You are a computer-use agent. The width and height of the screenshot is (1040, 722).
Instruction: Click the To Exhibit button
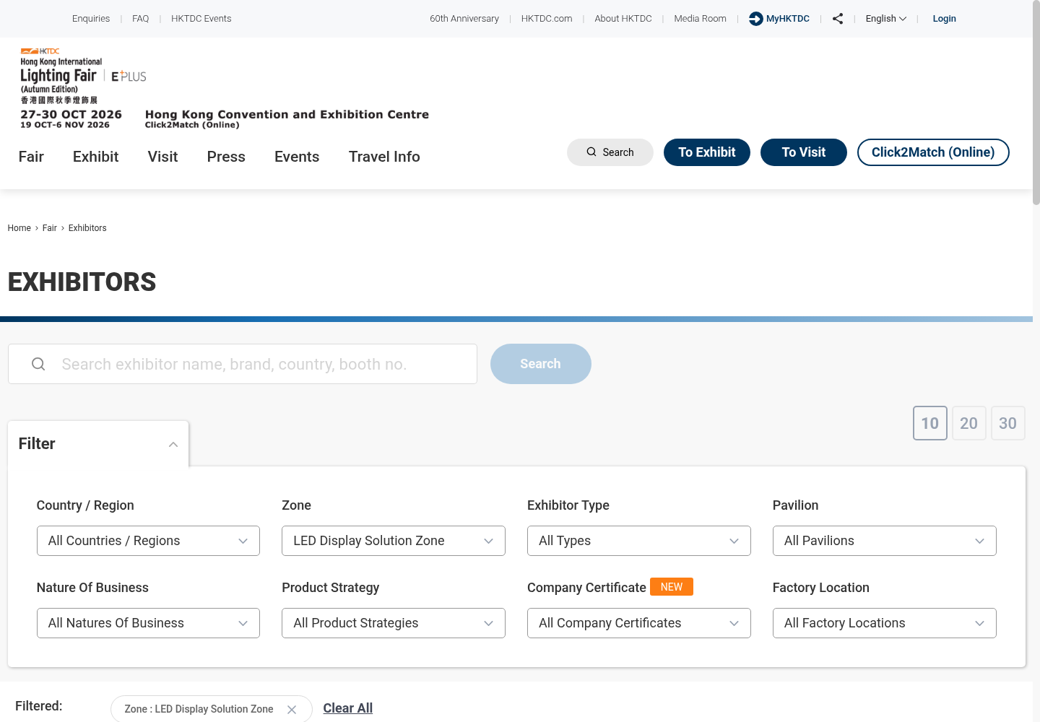point(707,152)
